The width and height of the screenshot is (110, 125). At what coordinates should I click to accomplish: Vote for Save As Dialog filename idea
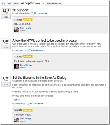click(6, 84)
